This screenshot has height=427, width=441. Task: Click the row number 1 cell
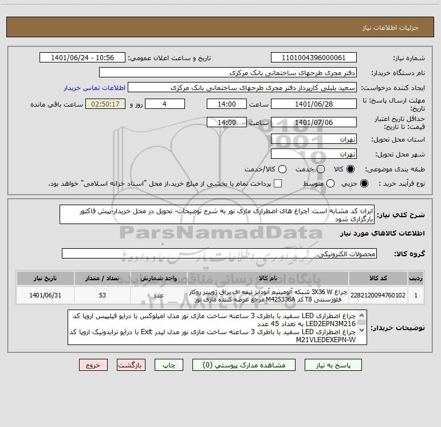[x=416, y=295]
